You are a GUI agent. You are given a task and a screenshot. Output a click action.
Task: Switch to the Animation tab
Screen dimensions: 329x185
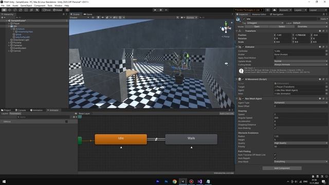36,110
